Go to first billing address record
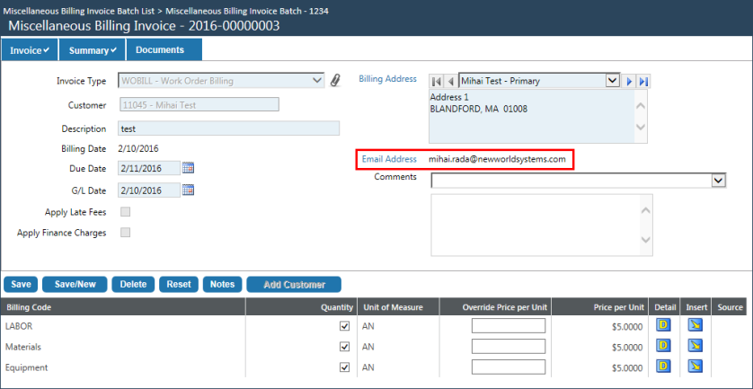Screen dimensions: 753x389 (x=437, y=81)
